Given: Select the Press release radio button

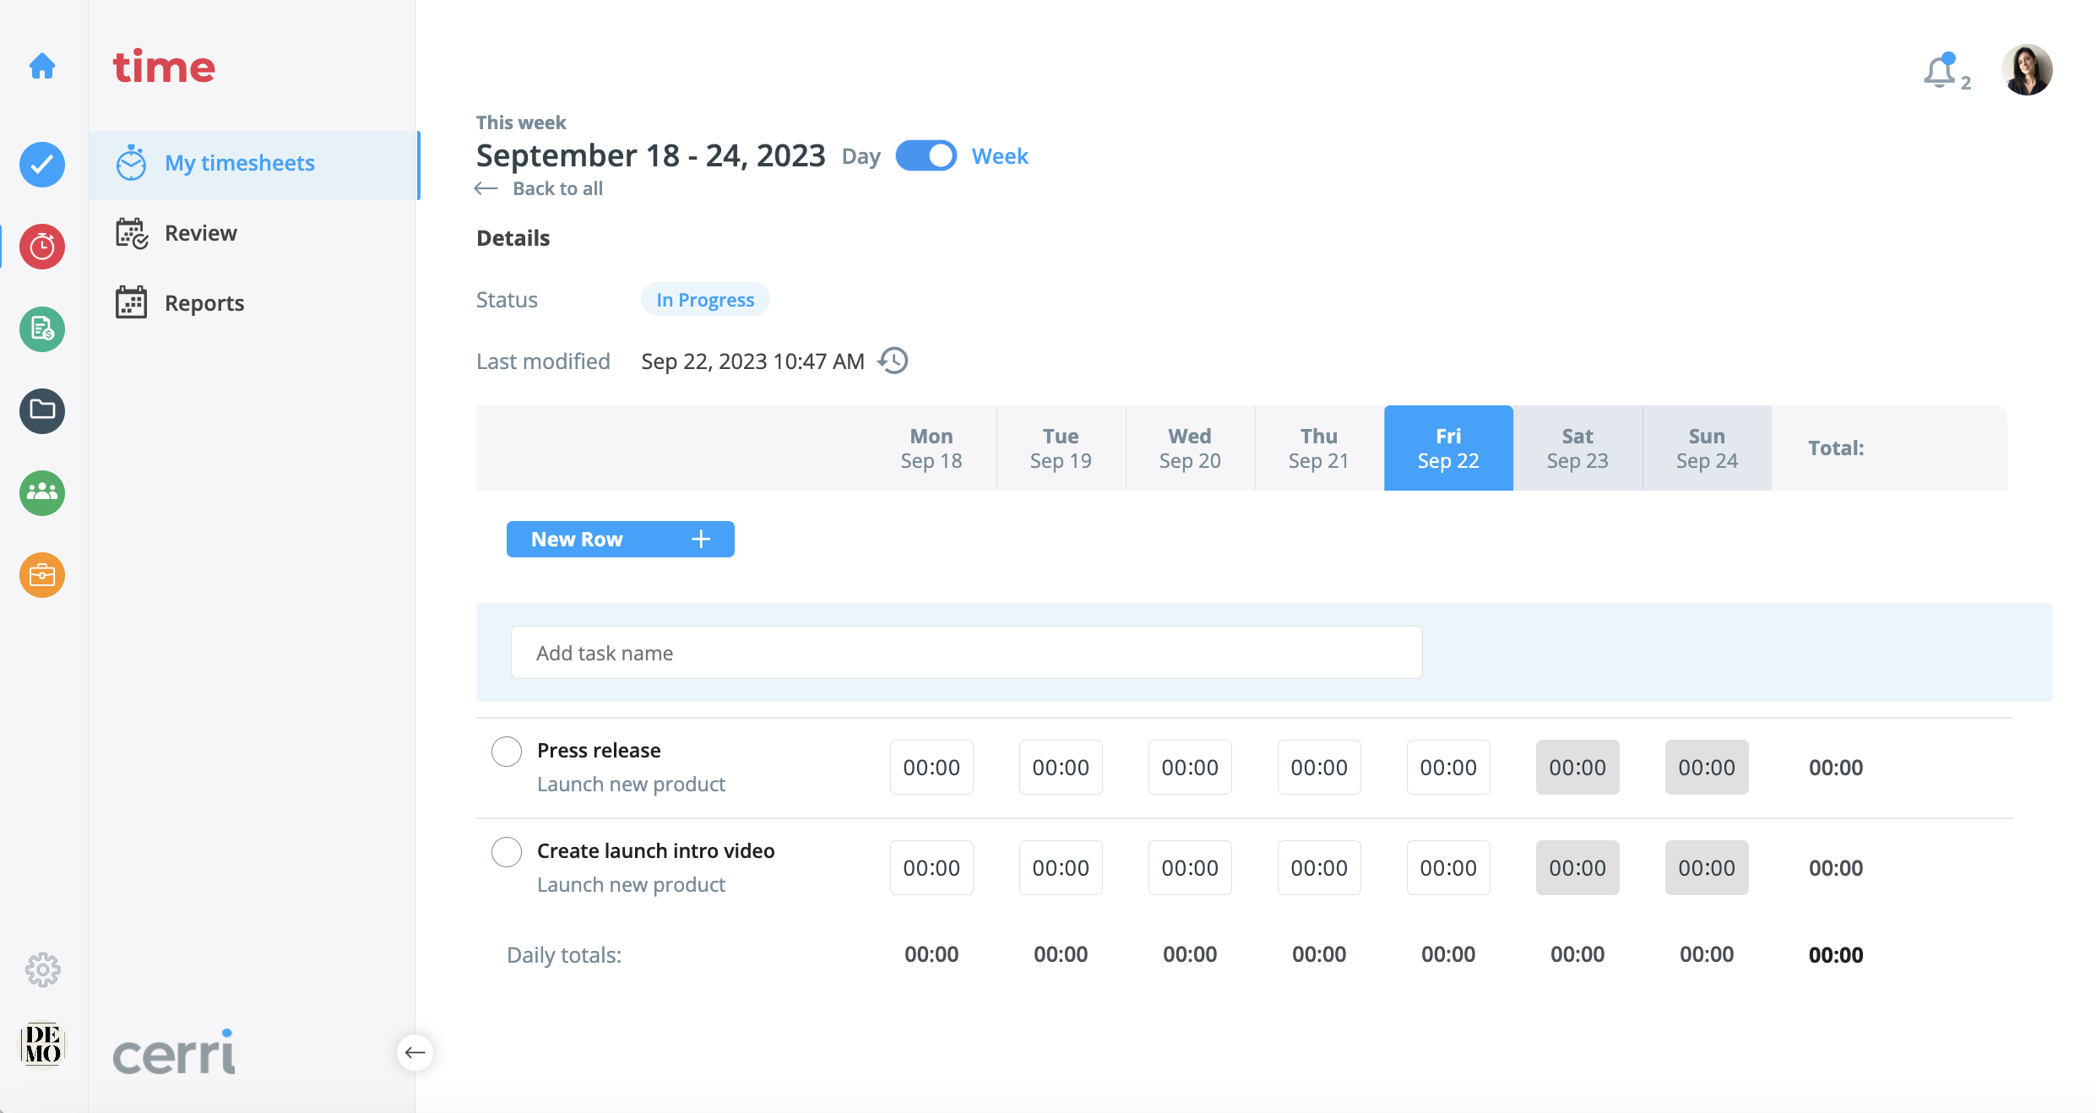Looking at the screenshot, I should pyautogui.click(x=507, y=751).
